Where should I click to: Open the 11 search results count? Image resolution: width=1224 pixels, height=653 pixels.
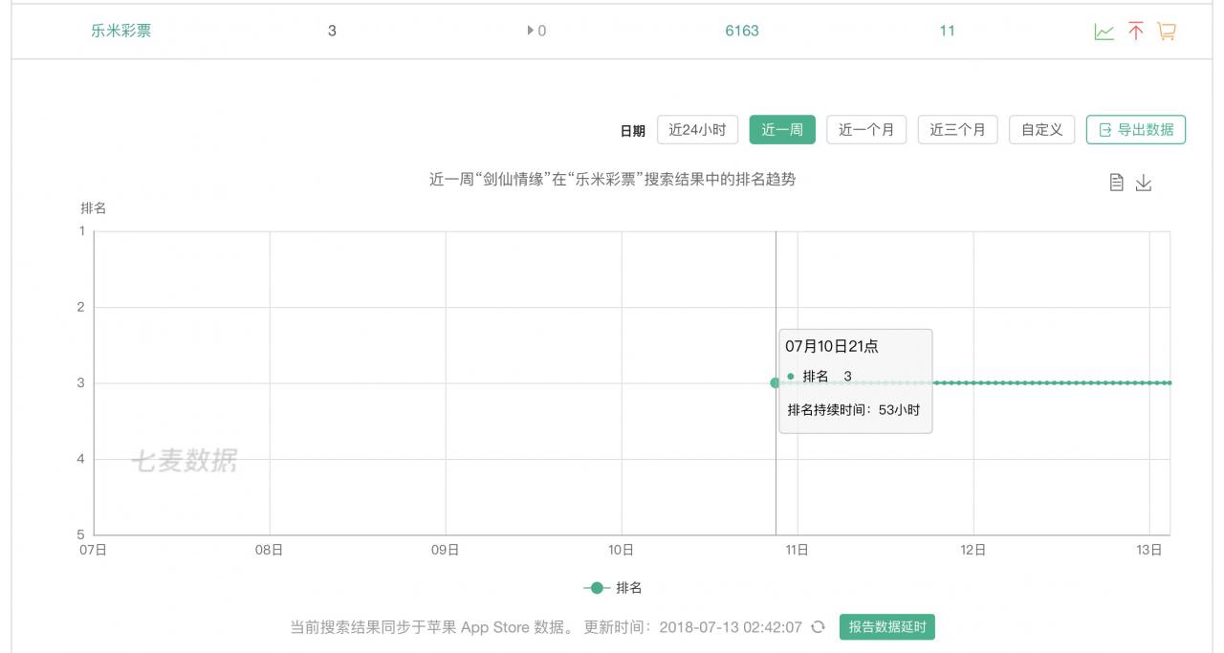click(947, 31)
